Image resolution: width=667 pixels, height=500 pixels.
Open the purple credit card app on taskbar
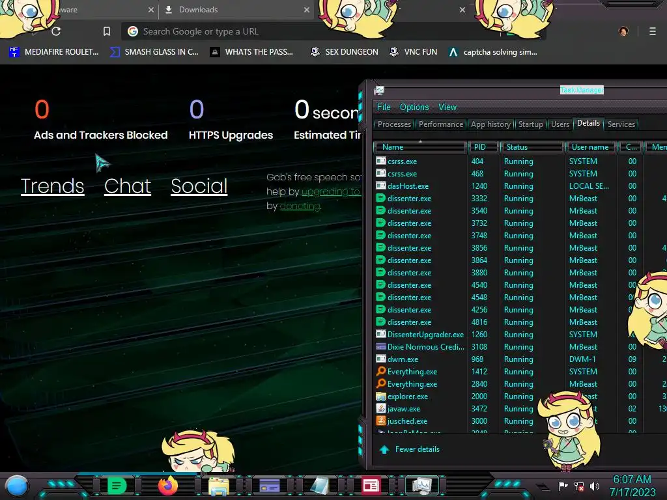tap(269, 486)
